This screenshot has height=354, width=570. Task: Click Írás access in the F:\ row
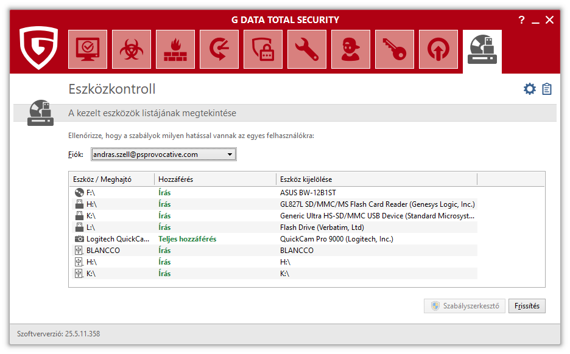point(164,192)
